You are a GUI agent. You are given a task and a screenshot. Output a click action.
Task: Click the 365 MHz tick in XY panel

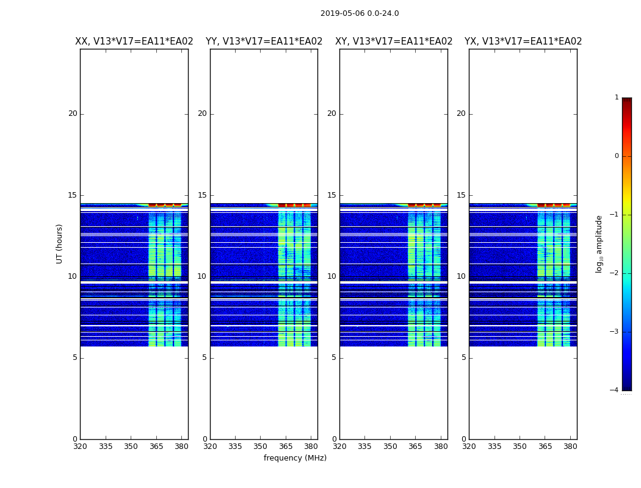point(415,447)
